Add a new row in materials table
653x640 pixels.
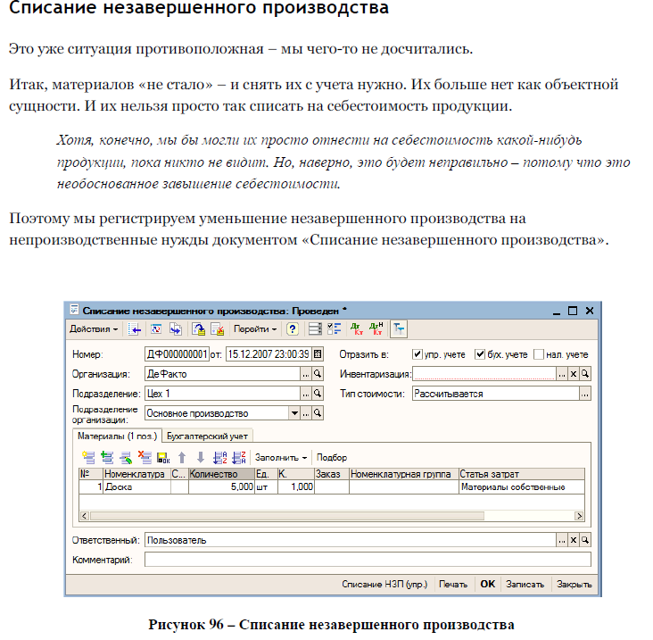88,458
